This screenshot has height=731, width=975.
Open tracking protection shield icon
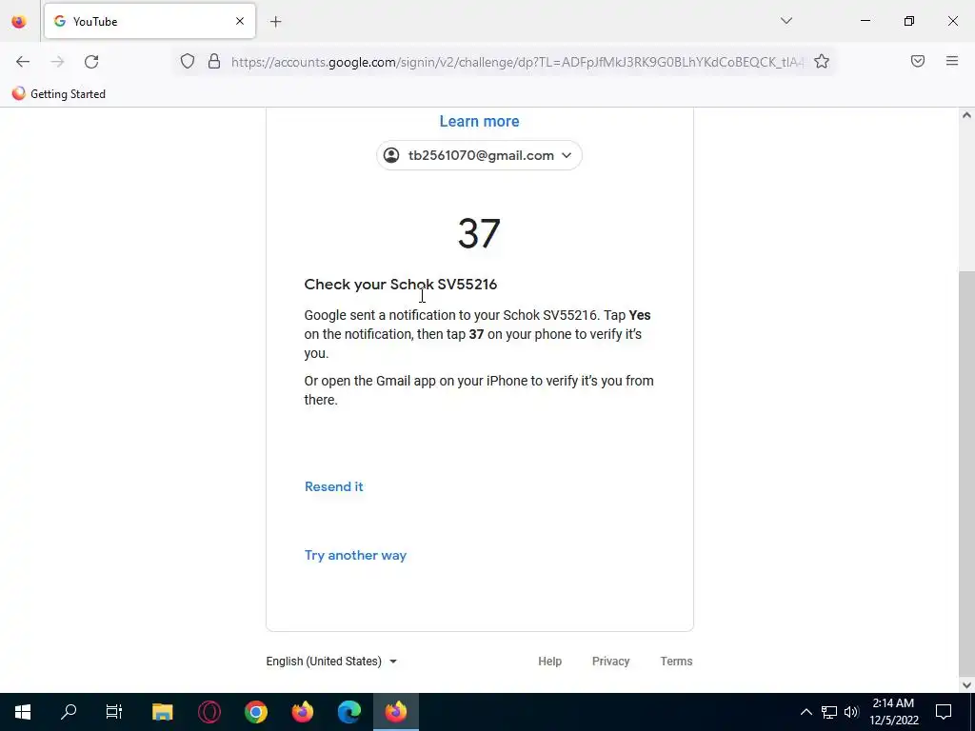(188, 62)
